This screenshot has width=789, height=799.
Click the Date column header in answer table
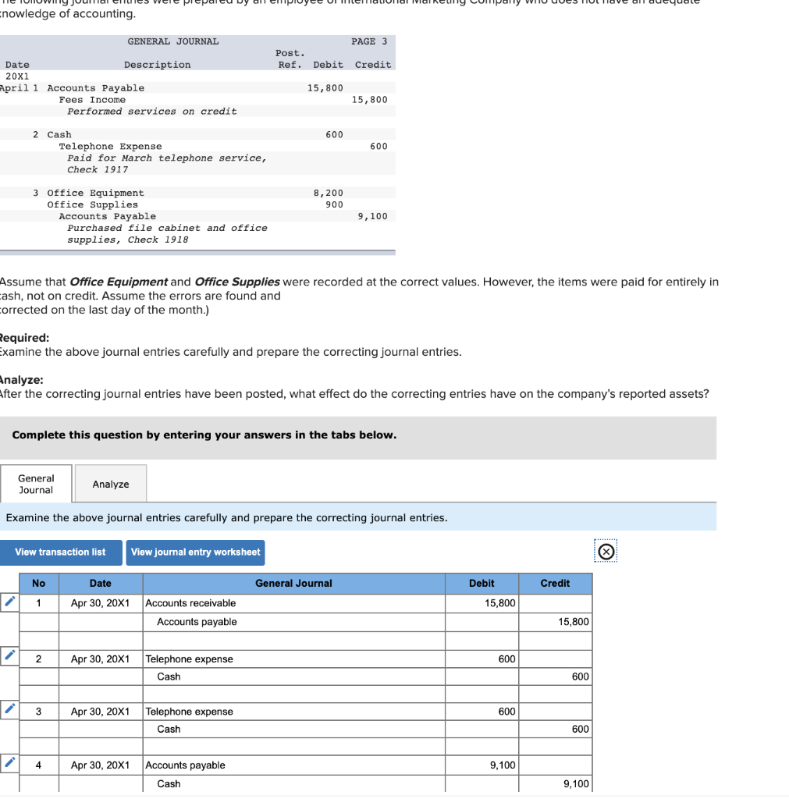point(101,584)
